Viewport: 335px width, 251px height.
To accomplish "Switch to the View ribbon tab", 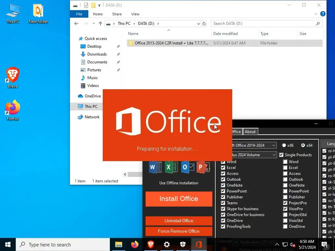I will coord(135,14).
